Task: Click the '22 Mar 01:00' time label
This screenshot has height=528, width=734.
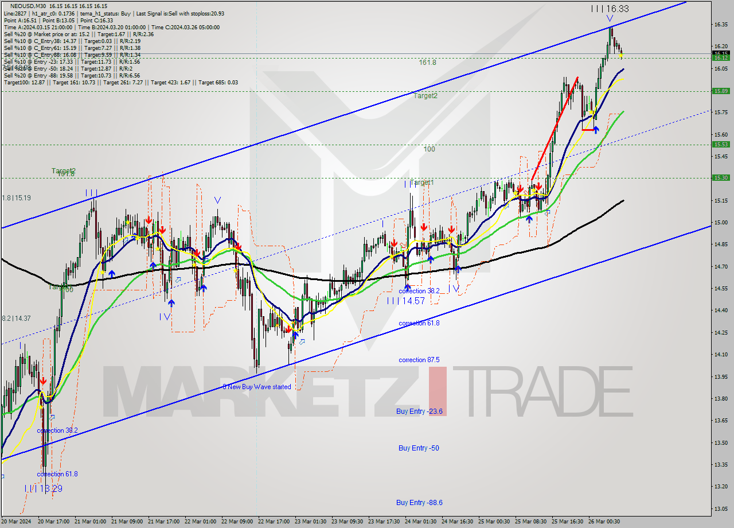Action: pyautogui.click(x=201, y=522)
